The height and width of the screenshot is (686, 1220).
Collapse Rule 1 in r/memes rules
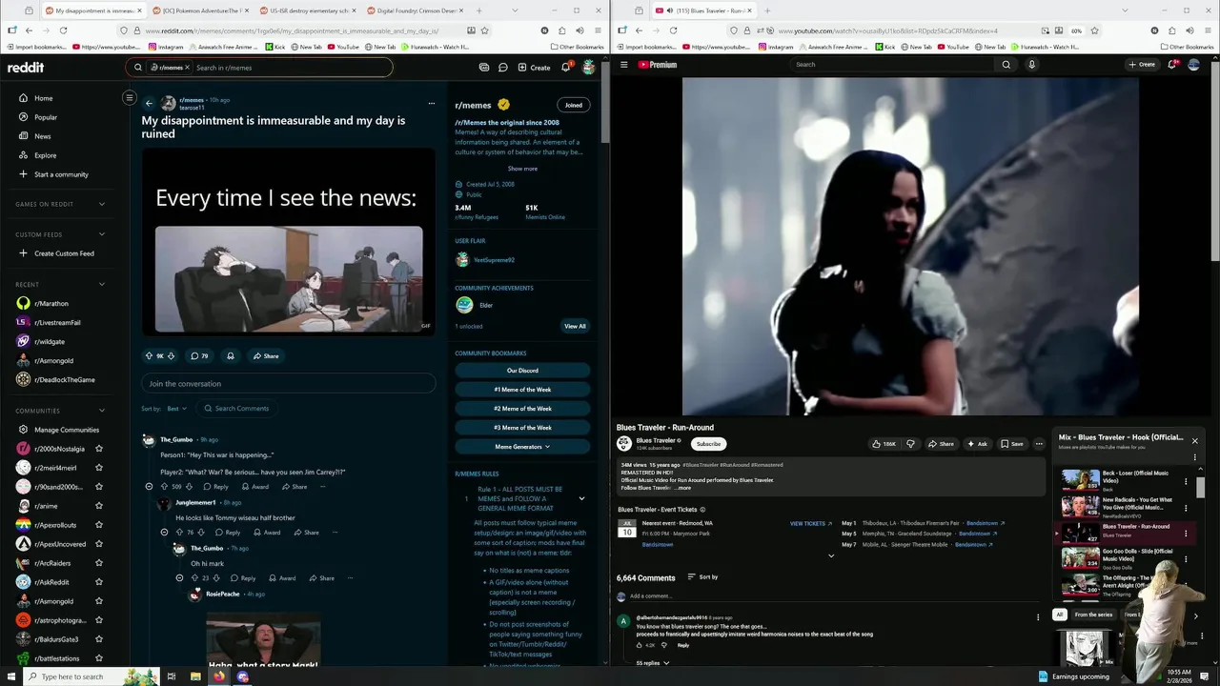[581, 498]
